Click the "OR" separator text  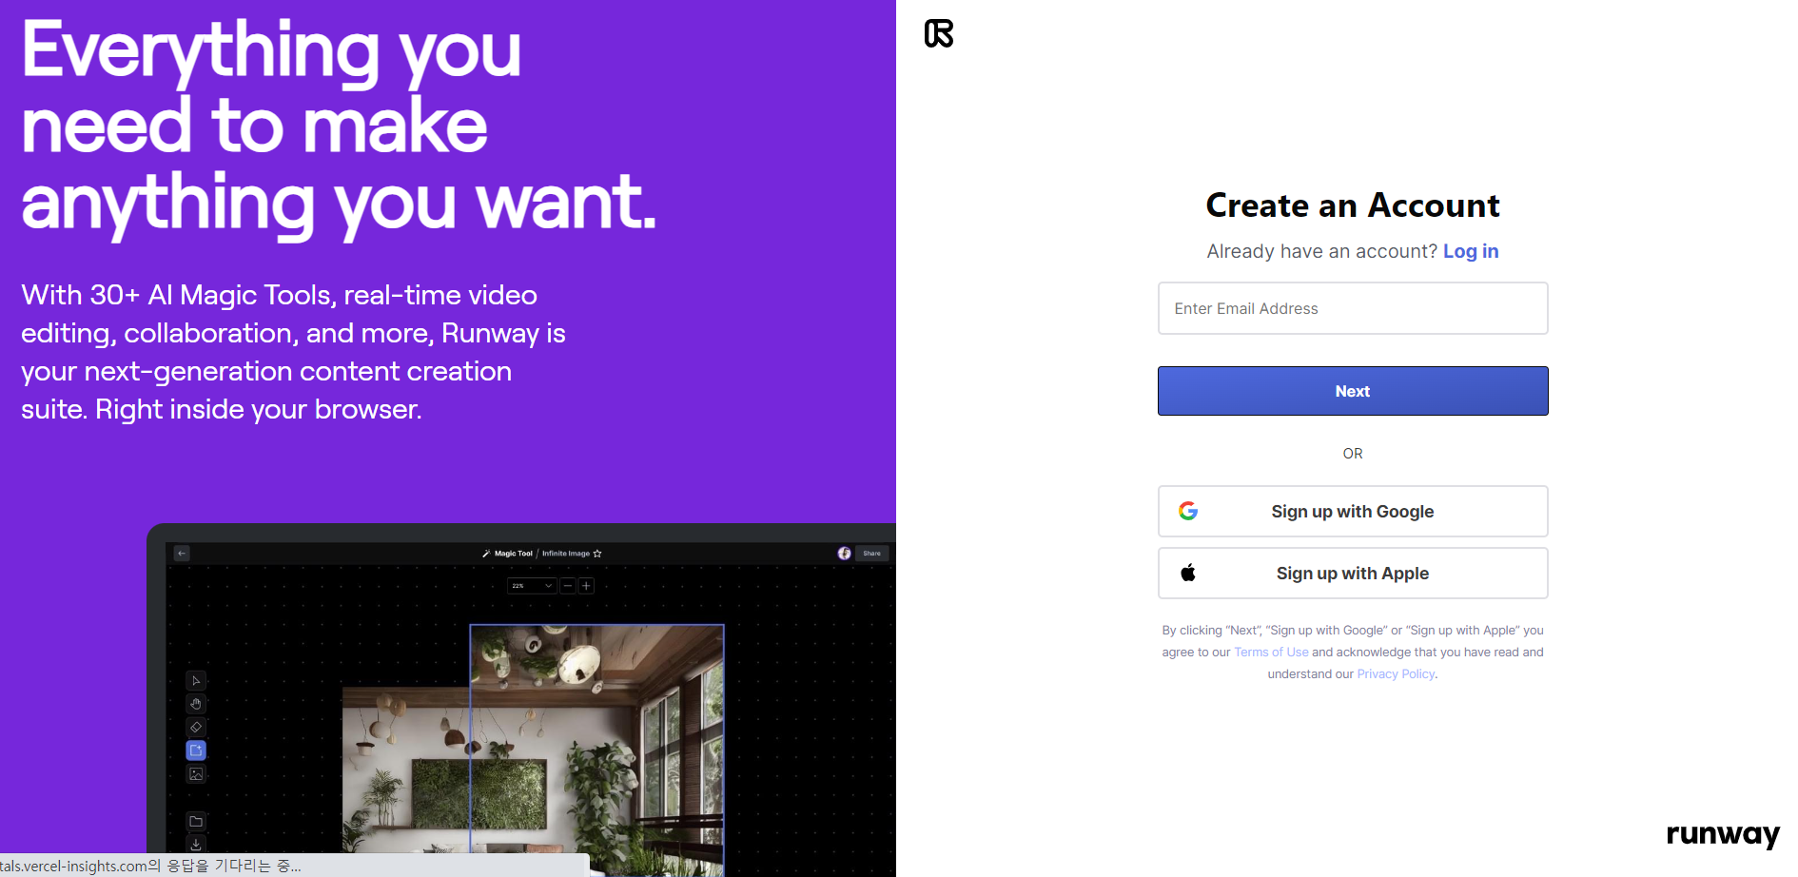1353,454
